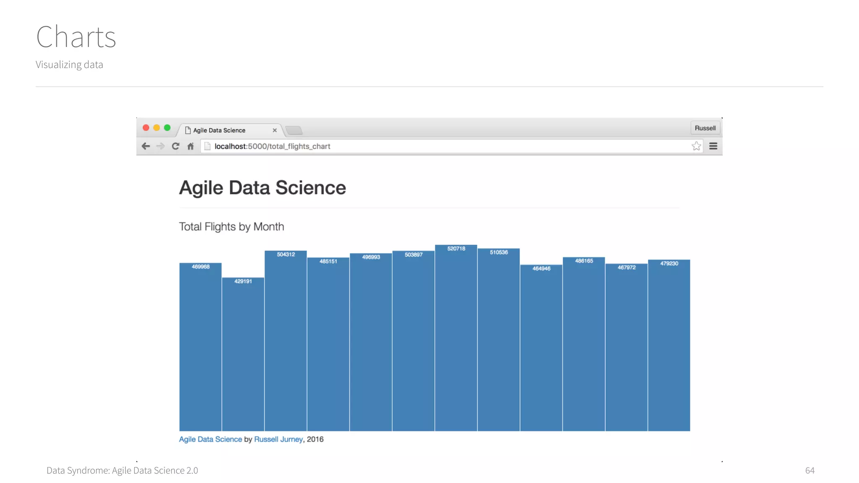Click the slide number 64
Image resolution: width=859 pixels, height=483 pixels.
(810, 470)
